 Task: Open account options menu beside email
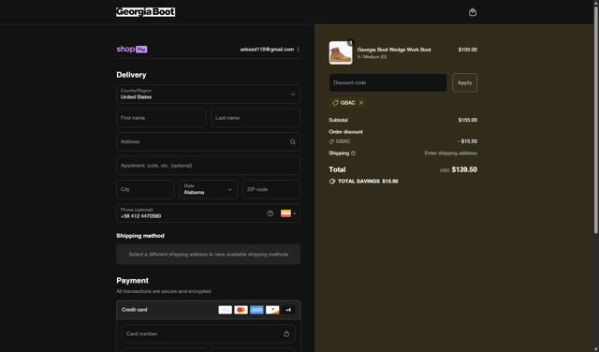pos(298,50)
